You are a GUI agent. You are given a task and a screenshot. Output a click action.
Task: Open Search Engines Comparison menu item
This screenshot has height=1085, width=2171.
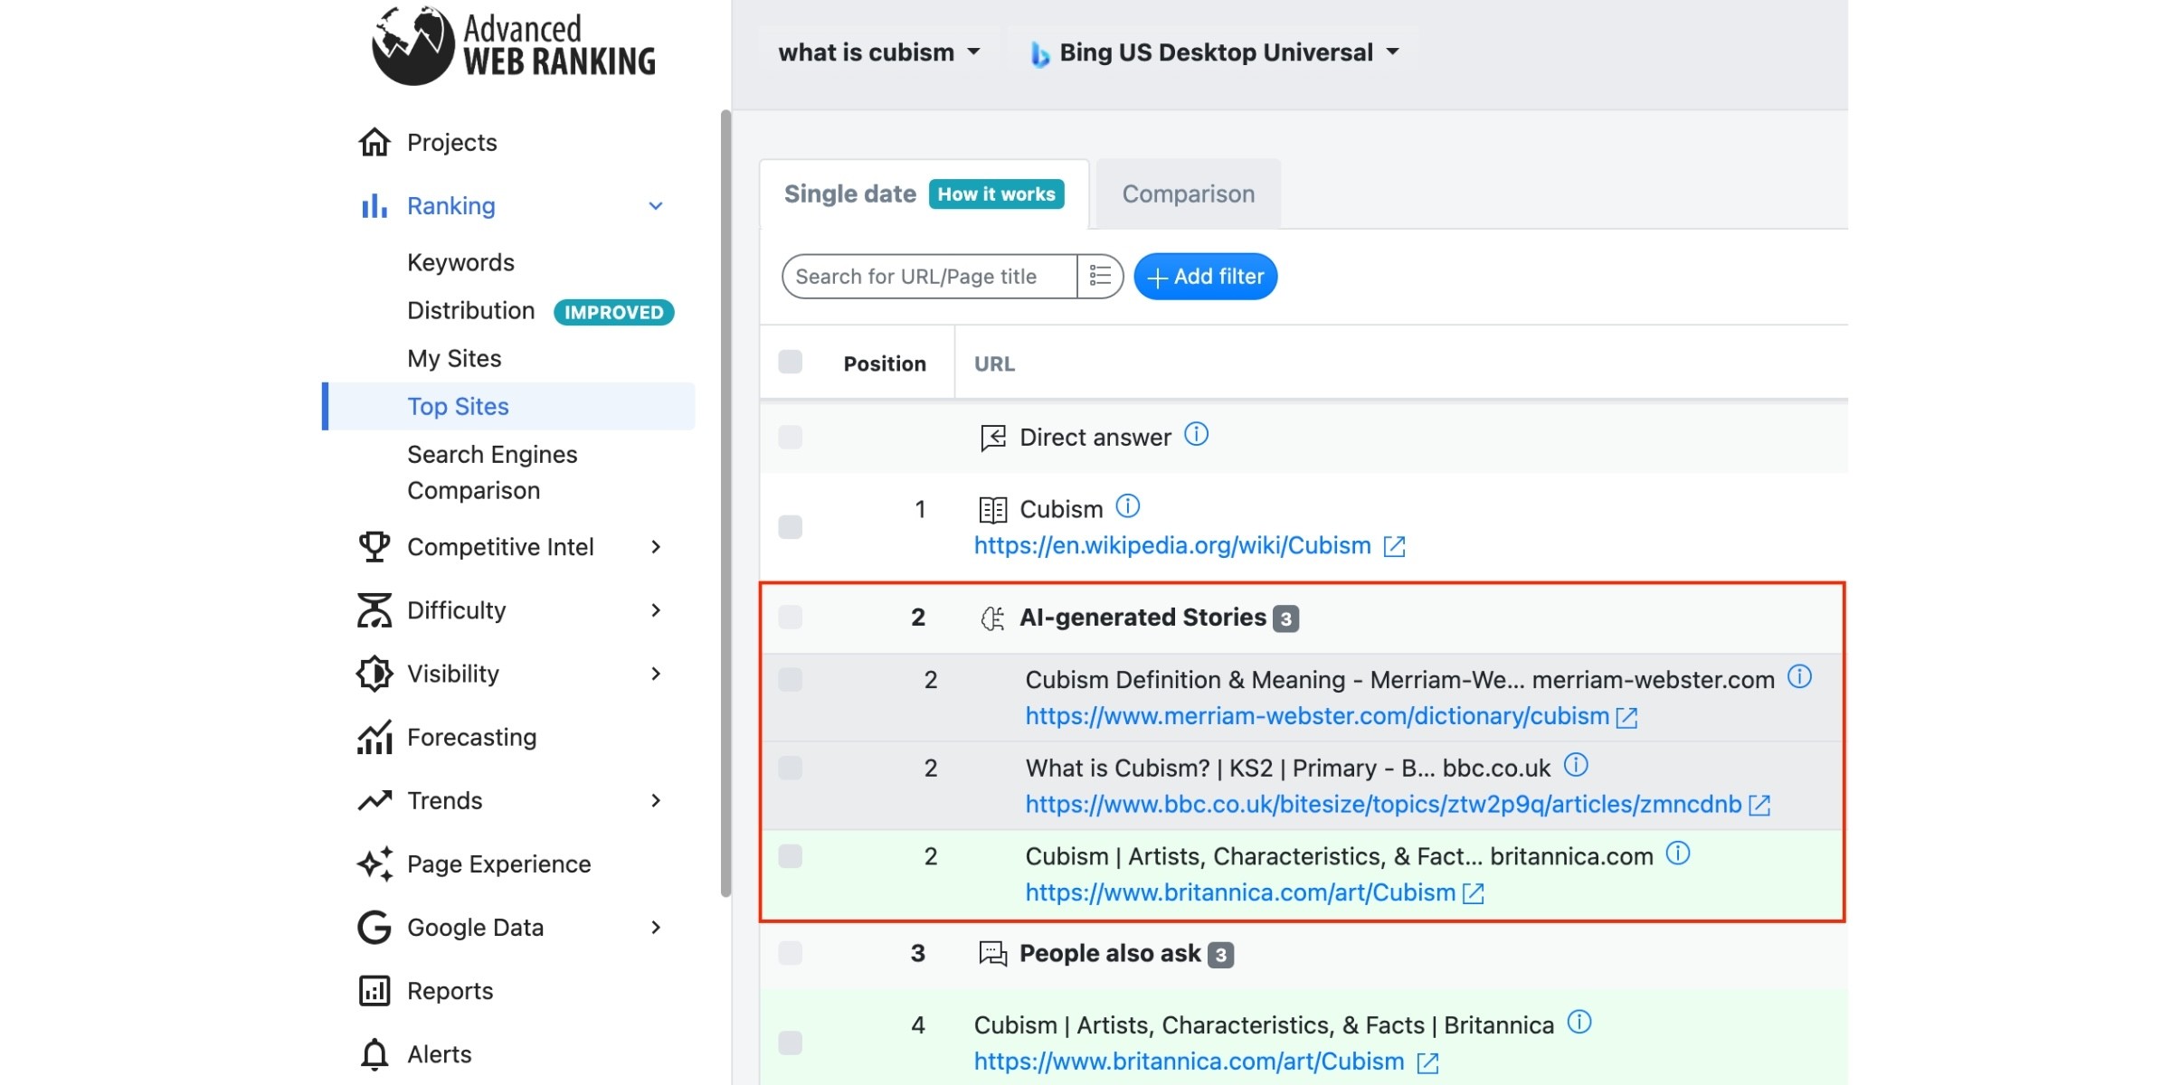pyautogui.click(x=492, y=472)
